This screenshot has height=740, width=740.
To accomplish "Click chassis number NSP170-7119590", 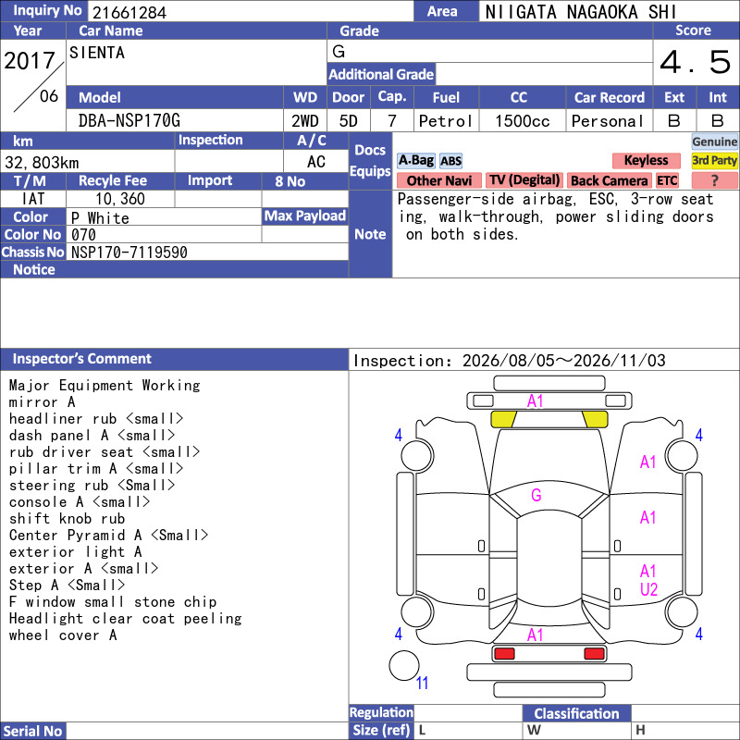I will point(129,253).
